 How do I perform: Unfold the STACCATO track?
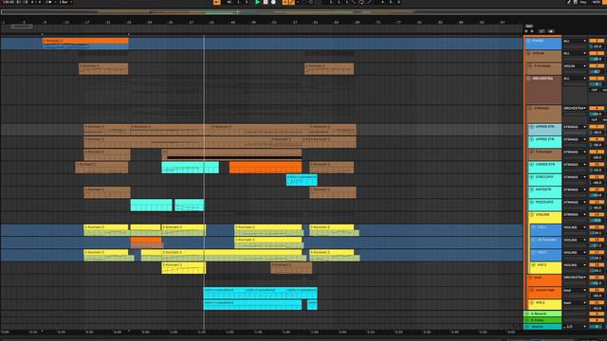coord(532,177)
